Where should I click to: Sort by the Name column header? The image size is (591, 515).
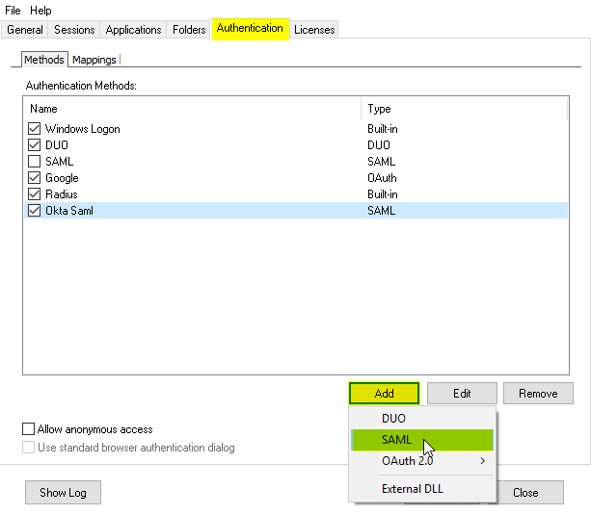[x=192, y=109]
